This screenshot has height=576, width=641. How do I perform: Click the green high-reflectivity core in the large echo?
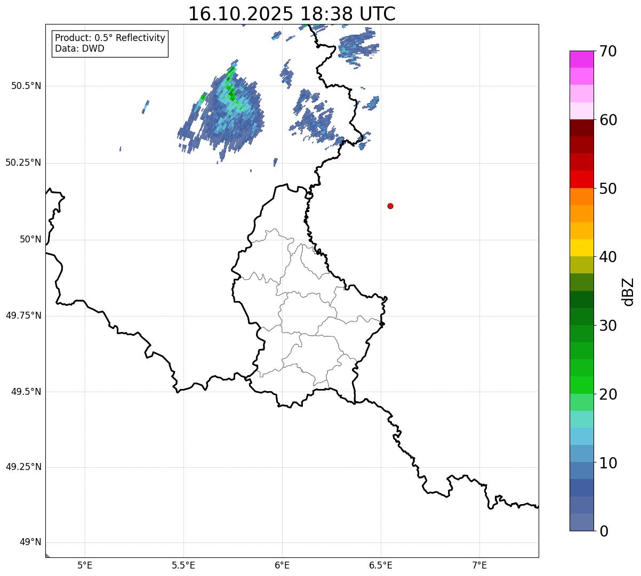click(231, 93)
